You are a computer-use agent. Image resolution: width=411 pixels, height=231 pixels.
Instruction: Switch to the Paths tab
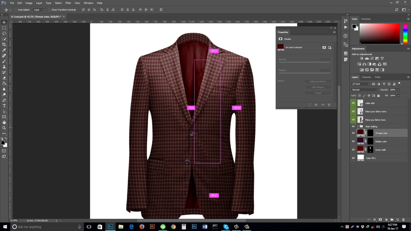[378, 77]
